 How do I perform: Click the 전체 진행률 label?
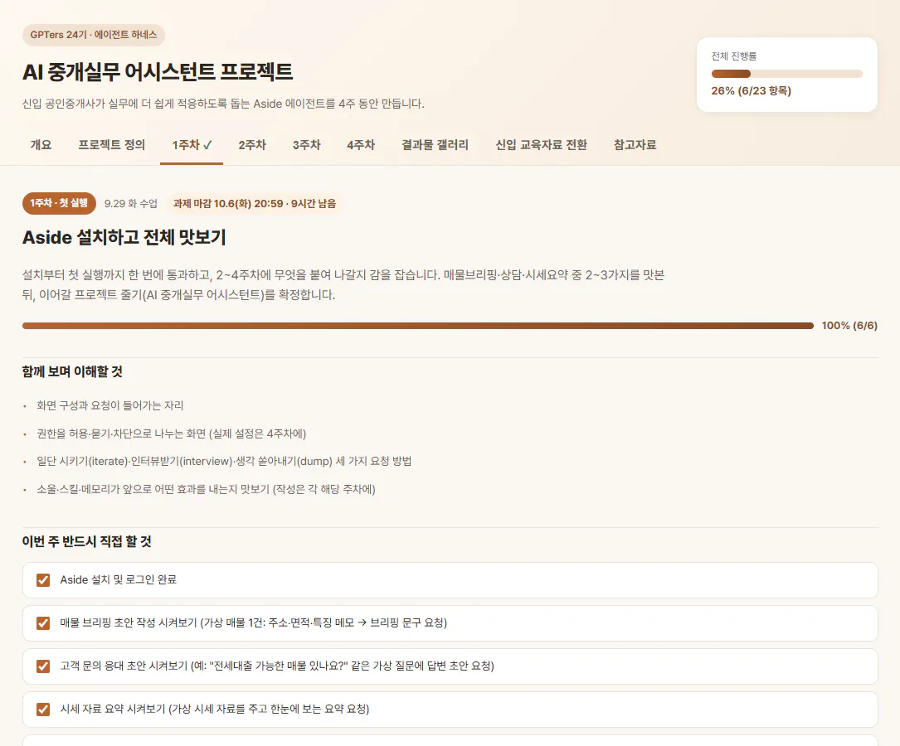(x=734, y=56)
